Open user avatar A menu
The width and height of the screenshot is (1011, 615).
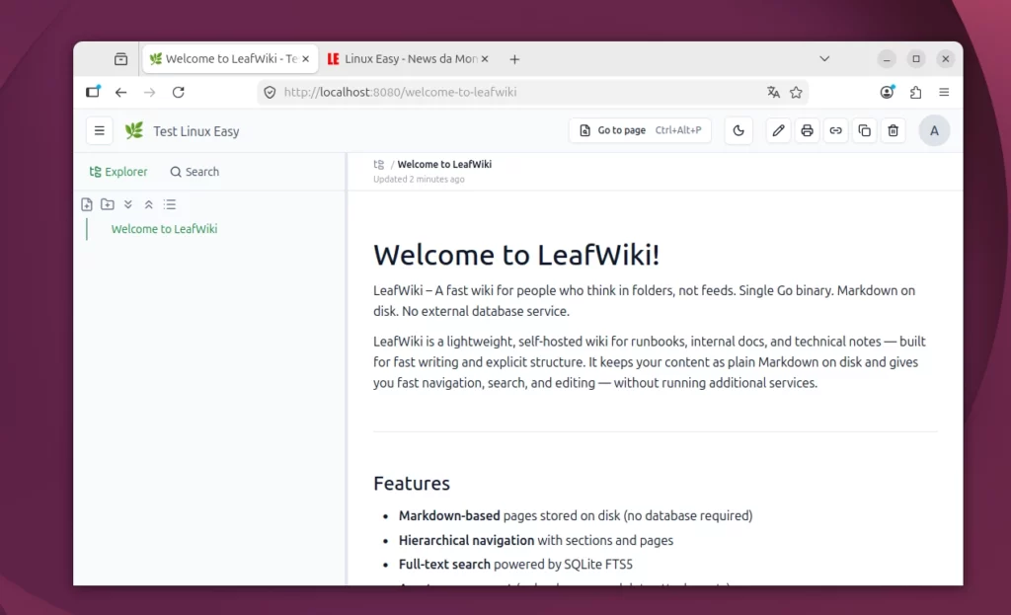(934, 131)
